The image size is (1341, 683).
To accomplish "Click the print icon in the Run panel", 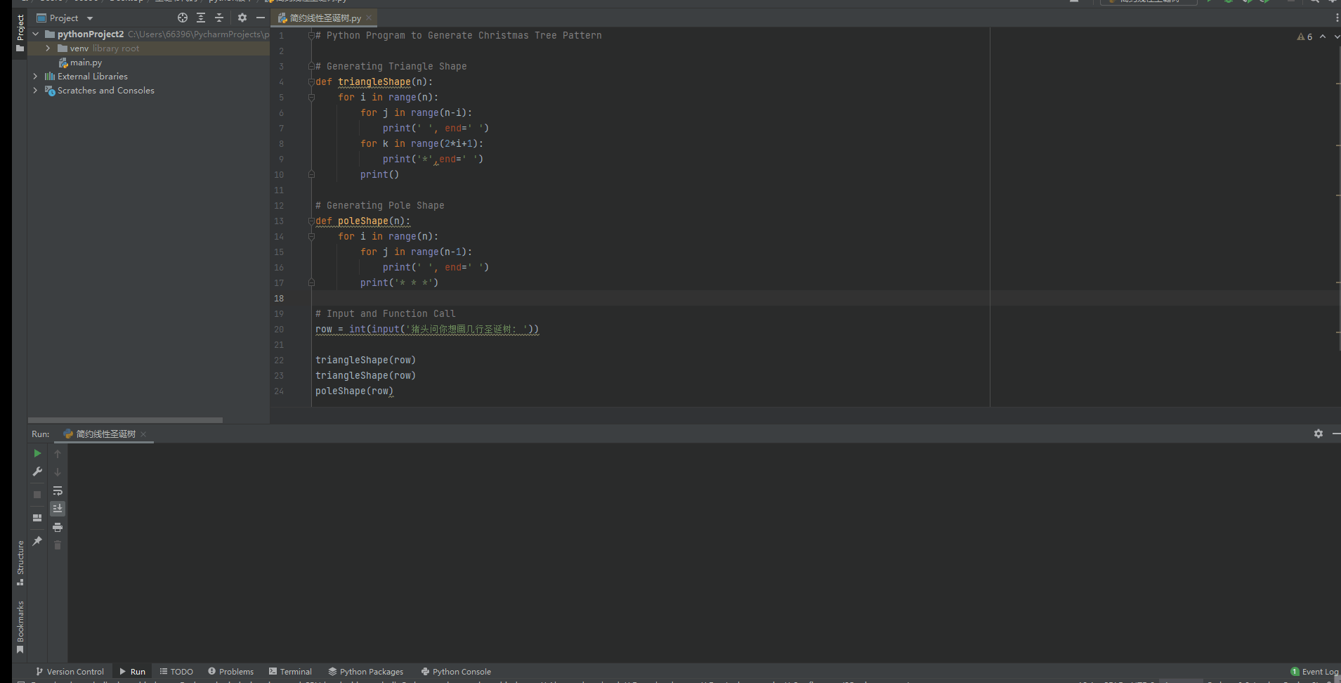I will pos(58,527).
